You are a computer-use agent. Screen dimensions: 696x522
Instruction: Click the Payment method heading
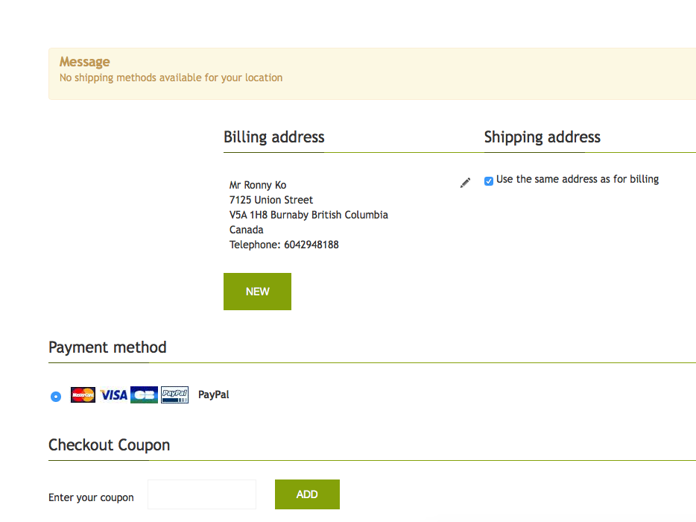(107, 348)
